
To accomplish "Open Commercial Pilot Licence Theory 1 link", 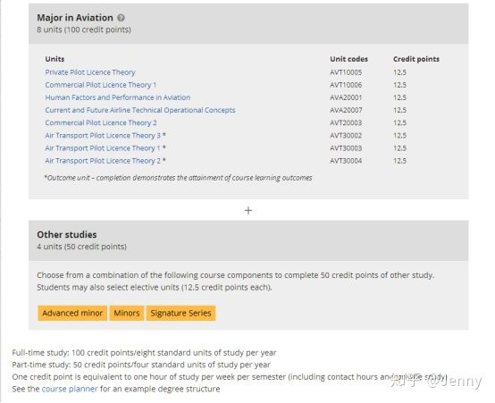I will [x=101, y=85].
